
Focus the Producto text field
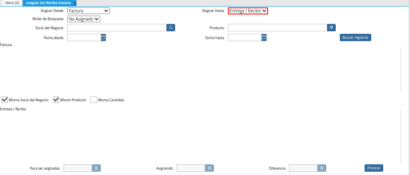tap(278, 28)
